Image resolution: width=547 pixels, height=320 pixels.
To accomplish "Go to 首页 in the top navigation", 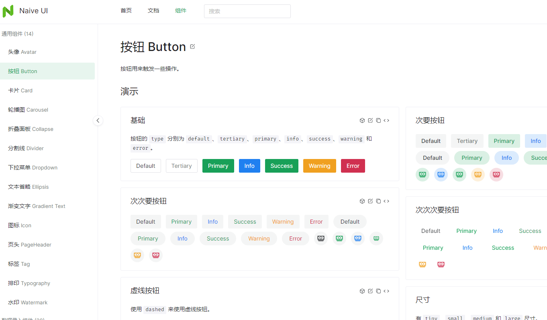I will tap(126, 11).
